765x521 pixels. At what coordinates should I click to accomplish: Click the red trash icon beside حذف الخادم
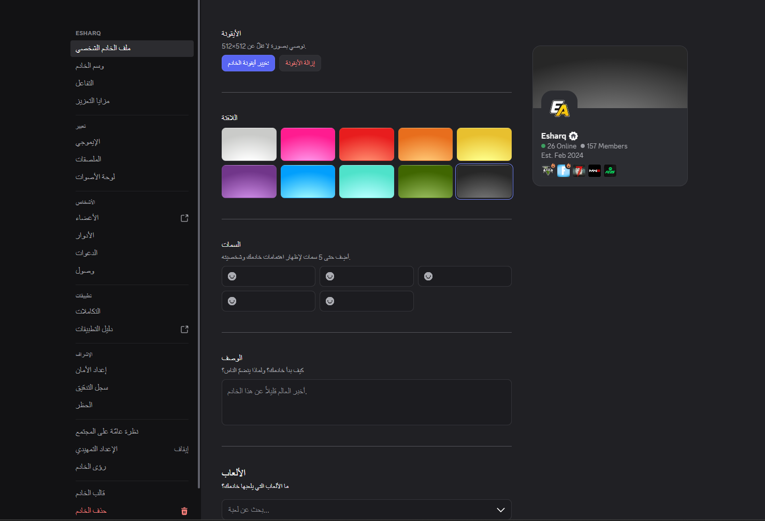click(184, 511)
